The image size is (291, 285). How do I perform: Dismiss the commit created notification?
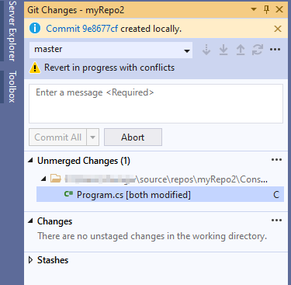coord(278,29)
